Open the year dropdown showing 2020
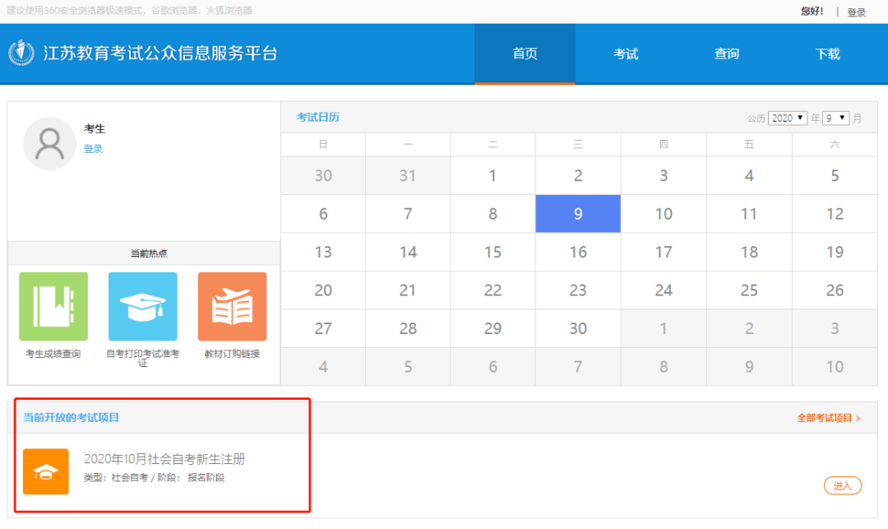Screen dimensions: 888x529 pos(787,118)
